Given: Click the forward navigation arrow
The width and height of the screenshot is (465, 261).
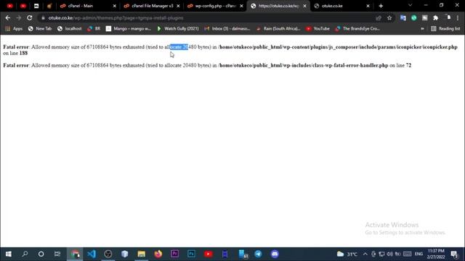Looking at the screenshot, I should pos(19,18).
